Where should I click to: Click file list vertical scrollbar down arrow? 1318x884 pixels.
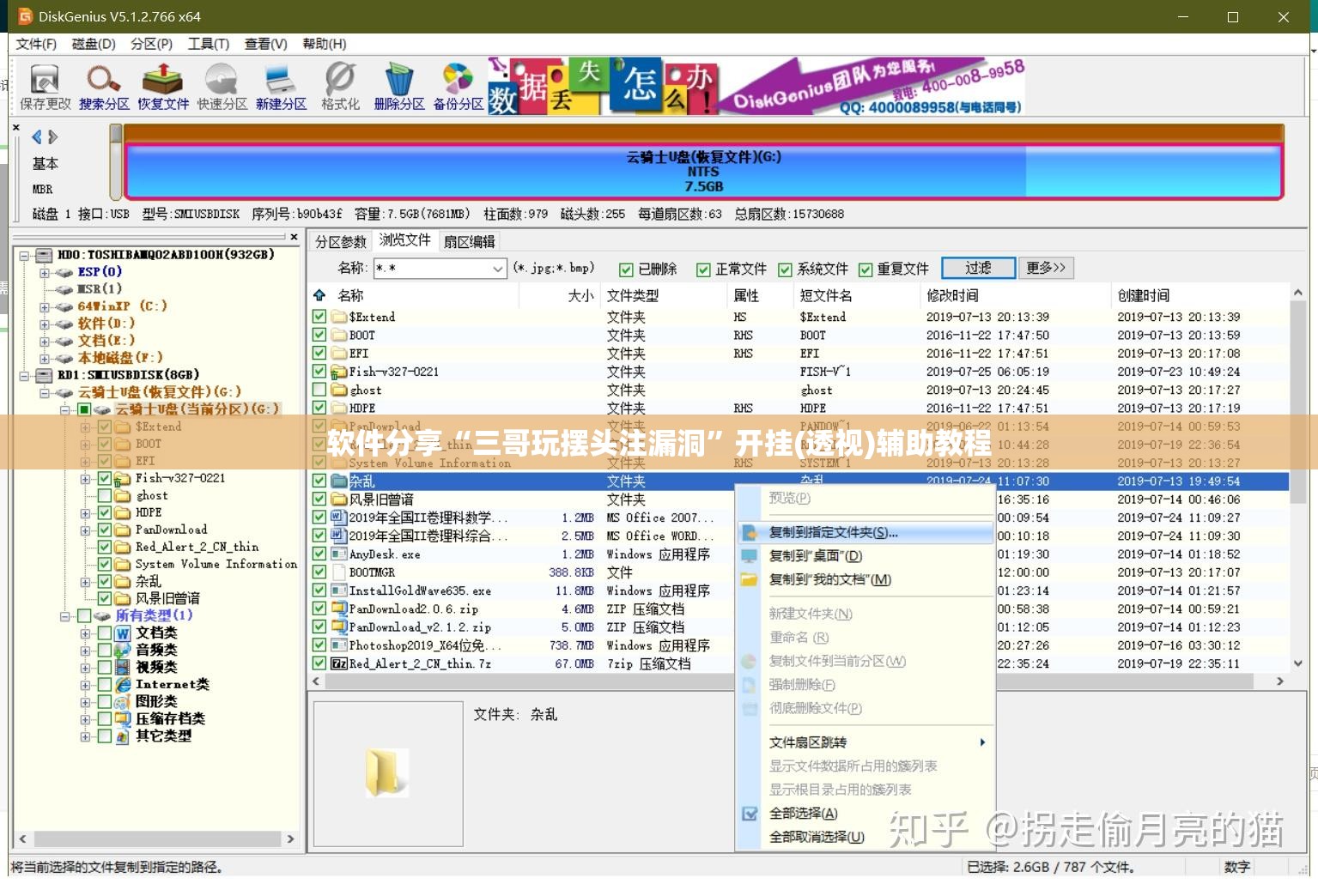click(x=1297, y=663)
